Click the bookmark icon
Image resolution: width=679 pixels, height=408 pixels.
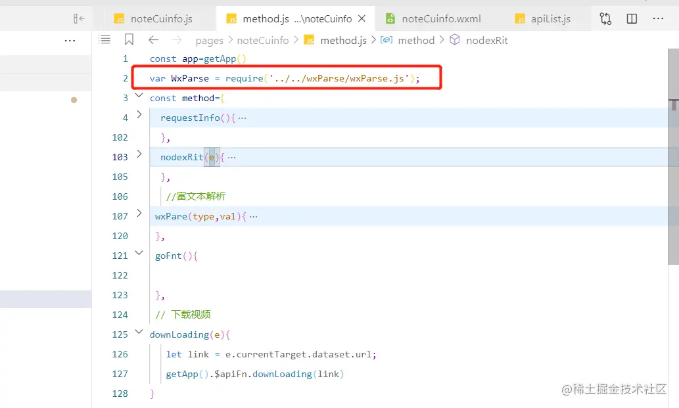pos(129,40)
